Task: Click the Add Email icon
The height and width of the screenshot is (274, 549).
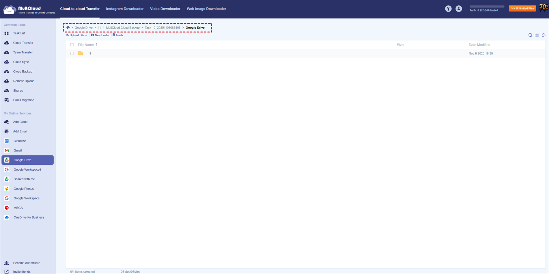Action: pos(7,131)
